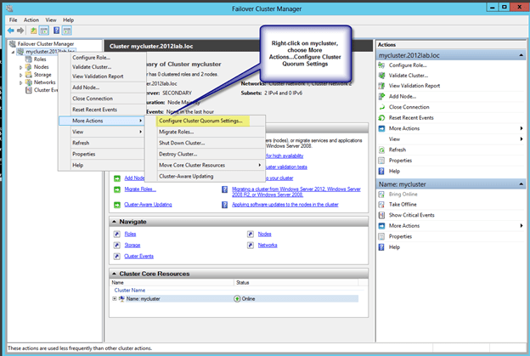Click the Refresh icon in Actions pane
Screen dimensions: 530x356
coord(381,150)
